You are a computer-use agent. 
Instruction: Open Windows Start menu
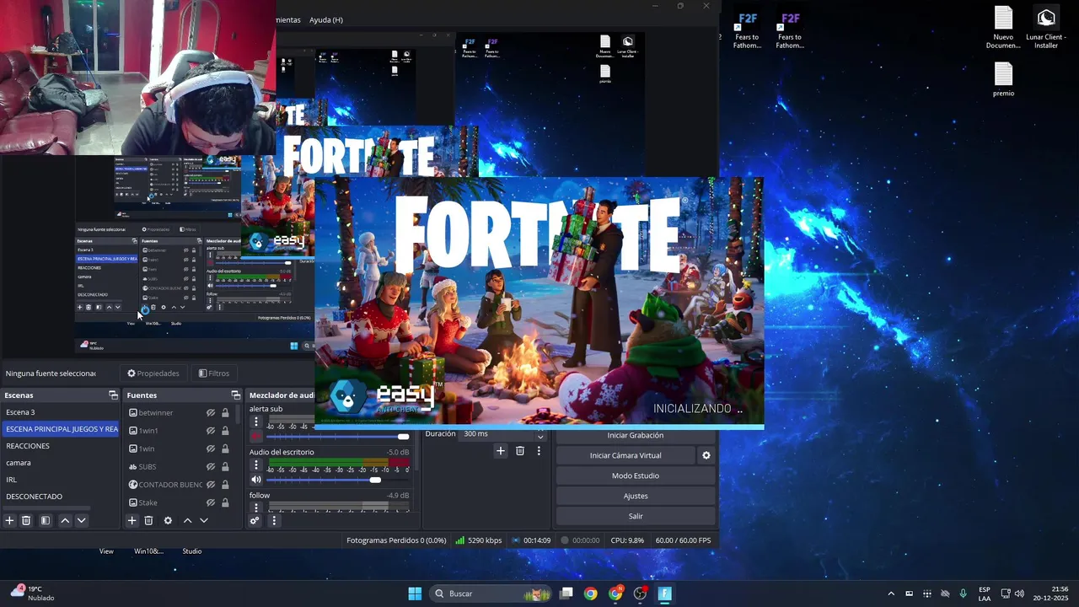click(415, 594)
